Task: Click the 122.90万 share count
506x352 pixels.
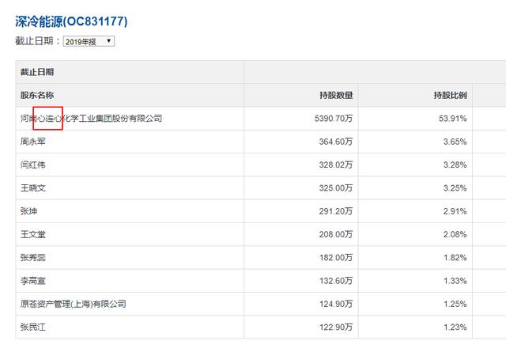Action: (x=335, y=327)
